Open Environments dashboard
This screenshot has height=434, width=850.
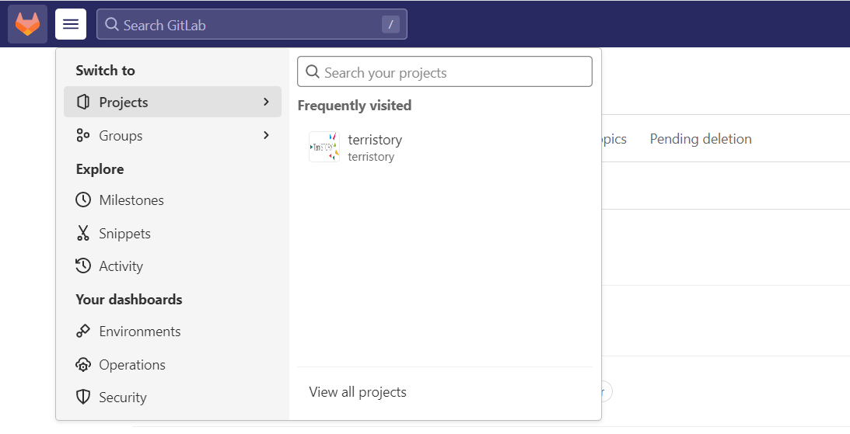(x=173, y=332)
